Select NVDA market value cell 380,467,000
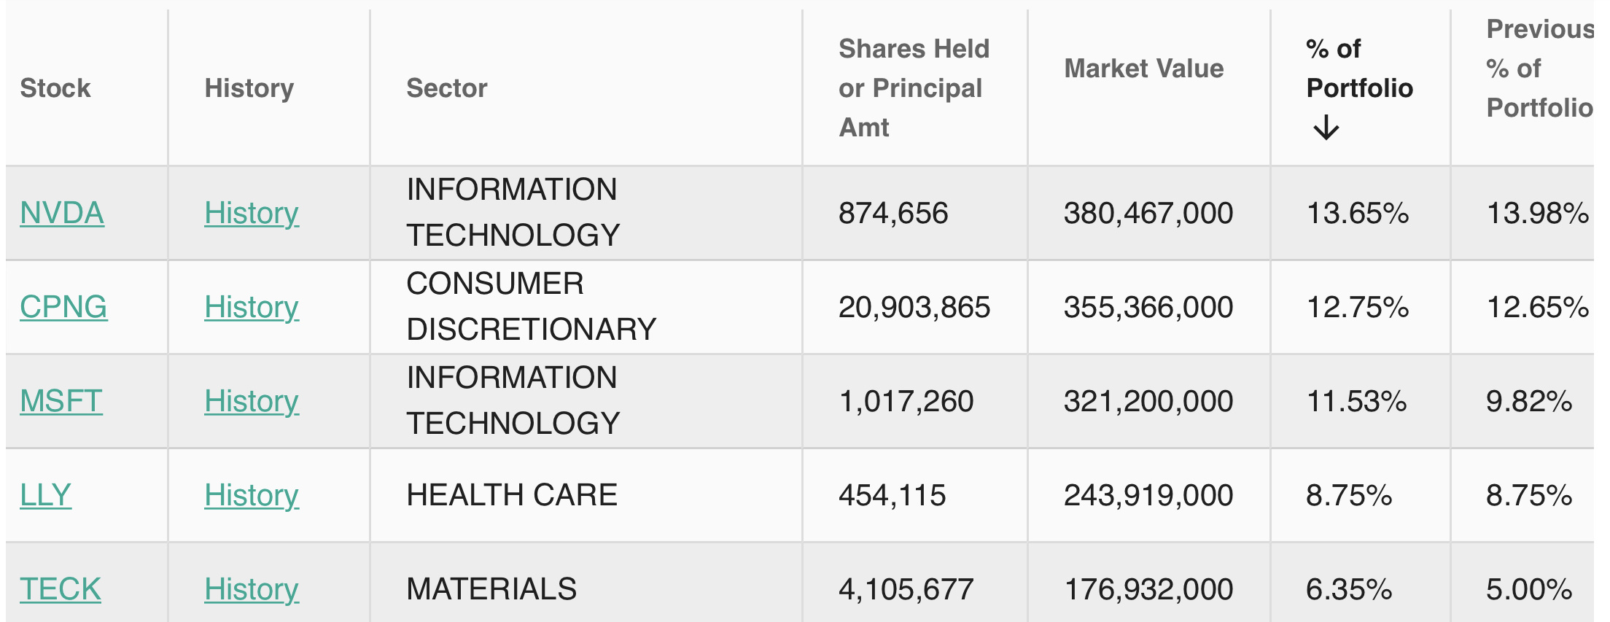Screen dimensions: 1610x622 [1148, 213]
